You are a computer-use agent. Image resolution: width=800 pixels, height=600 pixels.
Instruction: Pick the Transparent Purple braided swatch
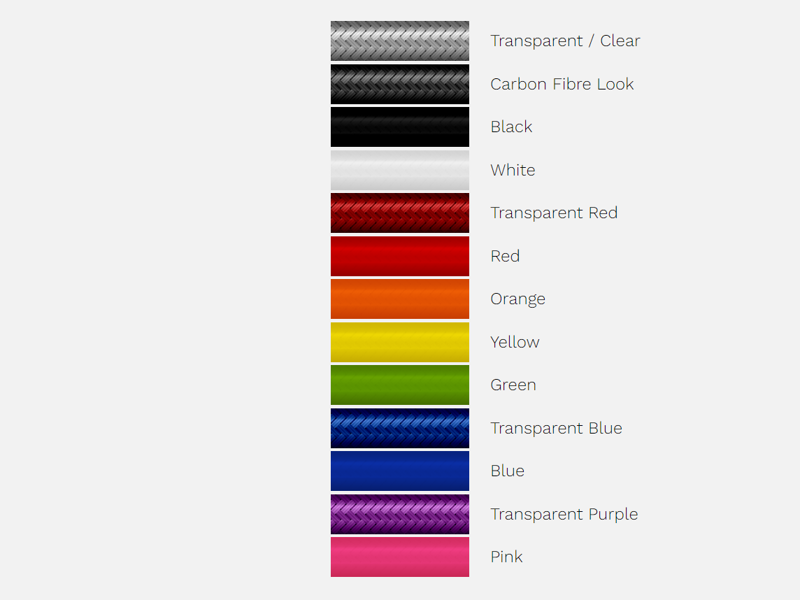(399, 514)
